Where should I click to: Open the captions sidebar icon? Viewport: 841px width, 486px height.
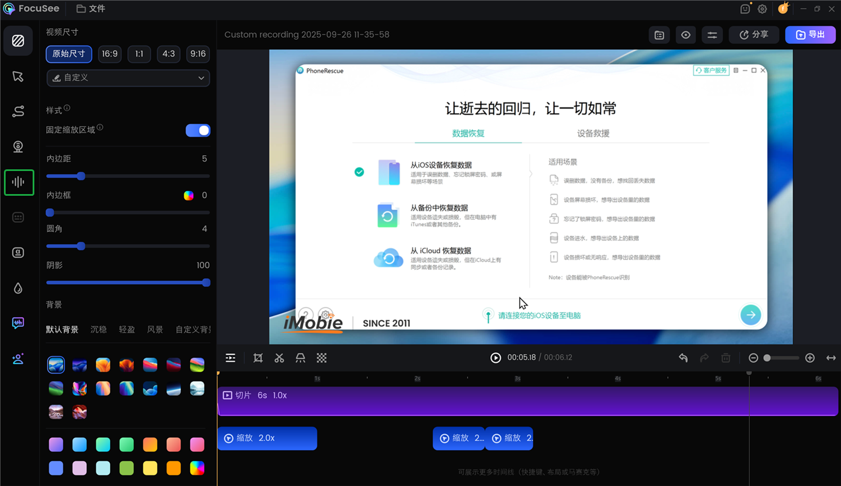click(18, 217)
